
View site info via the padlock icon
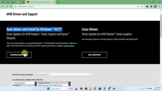pyautogui.click(x=16, y=6)
